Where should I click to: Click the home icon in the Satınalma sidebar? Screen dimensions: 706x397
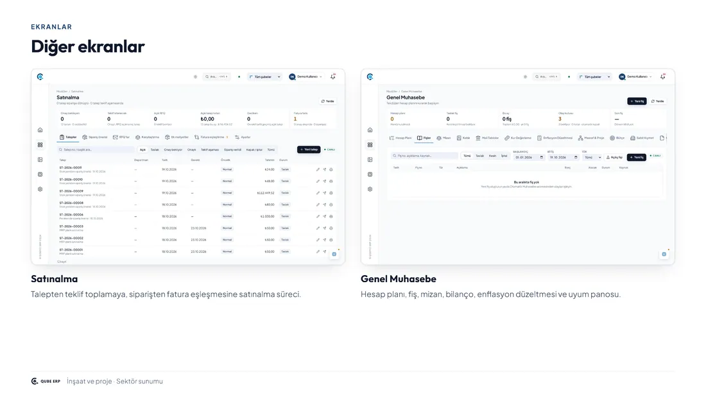tap(40, 130)
